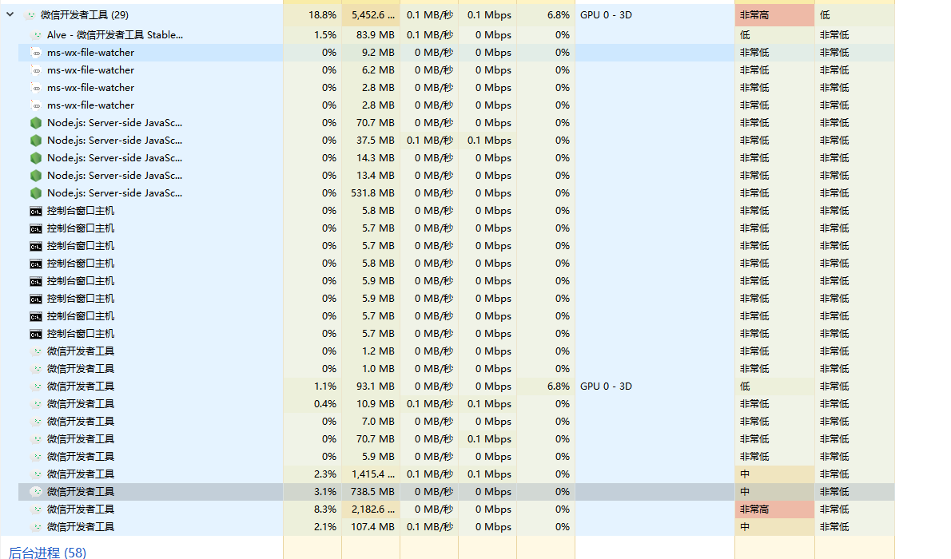The width and height of the screenshot is (951, 559).
Task: Click the 微信开发者工具 icon in the 107.4 MB row
Action: pos(37,528)
